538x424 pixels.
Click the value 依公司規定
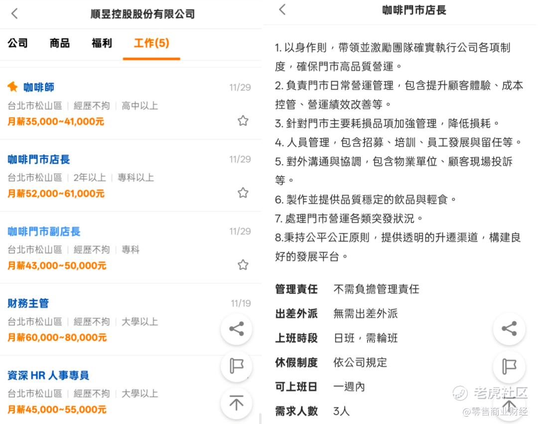pos(360,362)
